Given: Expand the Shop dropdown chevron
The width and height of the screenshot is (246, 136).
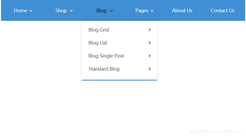Looking at the screenshot, I should click(71, 11).
